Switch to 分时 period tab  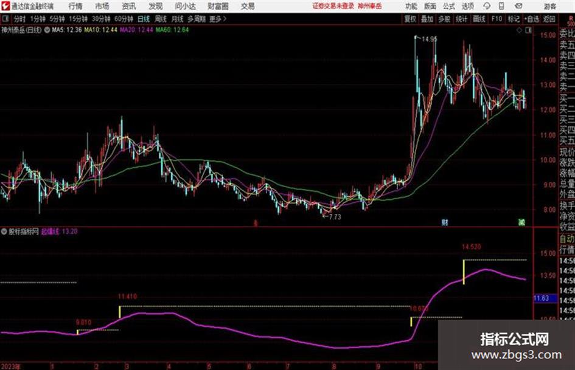[x=19, y=19]
